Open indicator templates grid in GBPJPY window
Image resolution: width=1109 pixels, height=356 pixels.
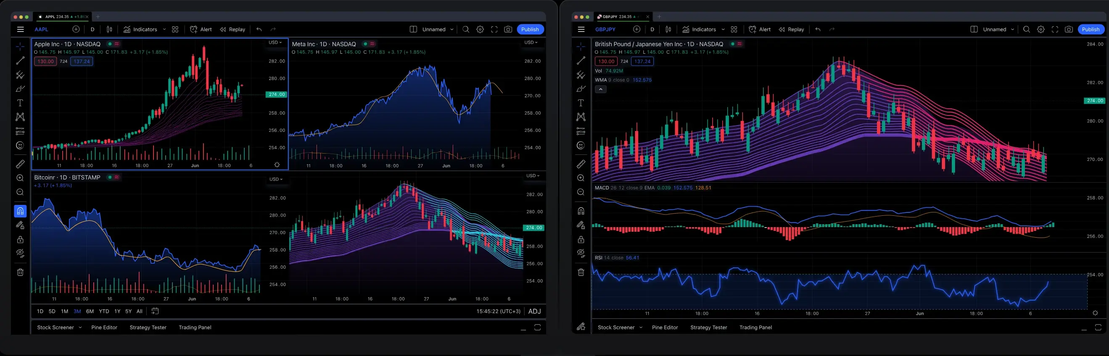click(x=734, y=29)
